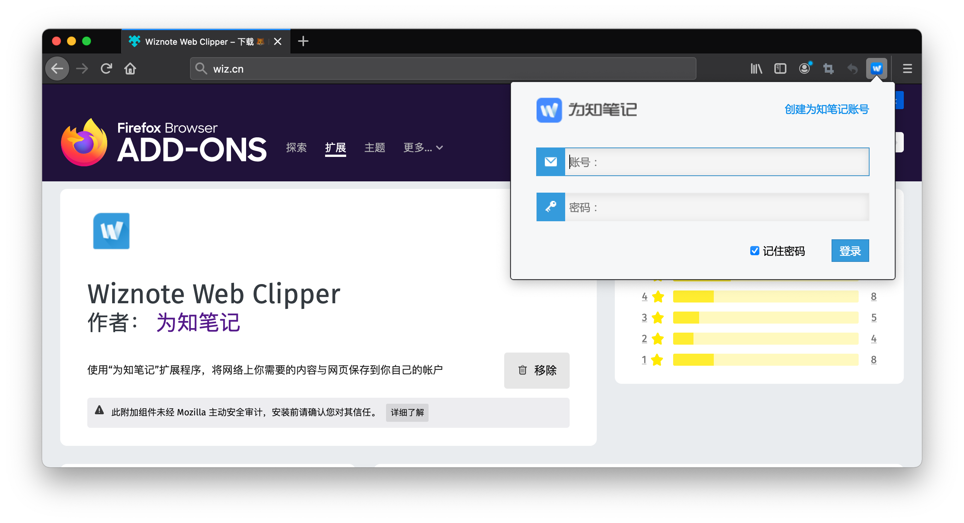The image size is (964, 523).
Task: Click the 2-star rating bar
Action: pos(765,339)
